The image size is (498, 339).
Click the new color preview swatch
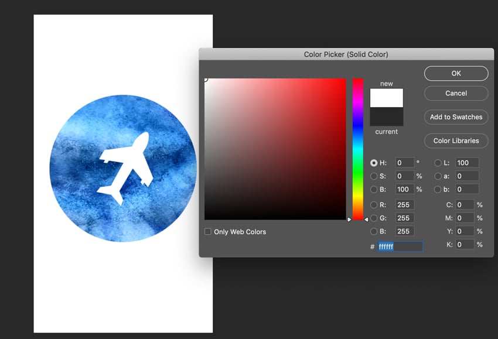(386, 98)
